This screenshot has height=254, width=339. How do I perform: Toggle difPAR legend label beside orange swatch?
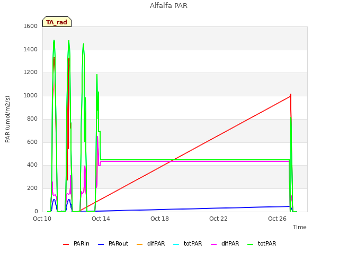[156, 243]
